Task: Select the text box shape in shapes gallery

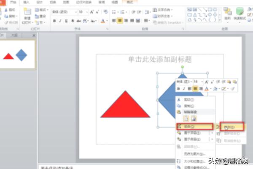Action: tap(189, 10)
